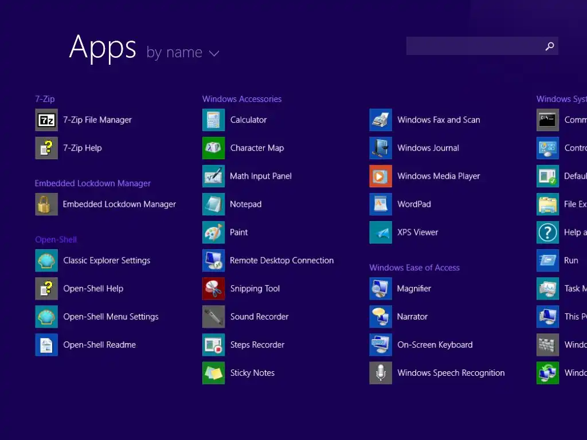The width and height of the screenshot is (587, 440).
Task: Launch the Steps Recorder icon
Action: click(213, 344)
